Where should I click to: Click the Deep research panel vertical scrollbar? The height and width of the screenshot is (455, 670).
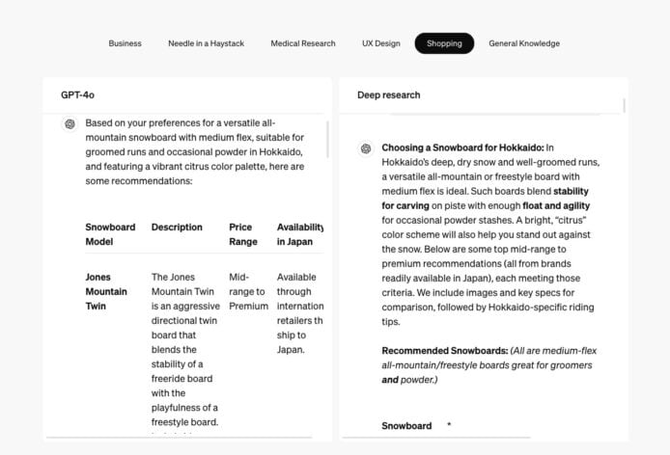coord(624,106)
